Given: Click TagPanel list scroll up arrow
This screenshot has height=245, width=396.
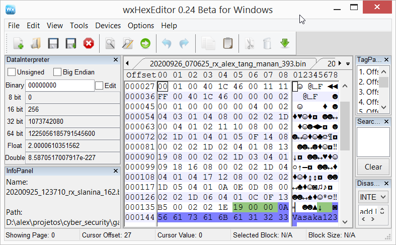Looking at the screenshot, I should pyautogui.click(x=383, y=72).
